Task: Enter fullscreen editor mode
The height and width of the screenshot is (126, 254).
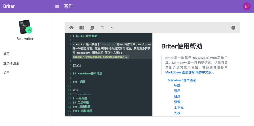Action: tap(102, 28)
